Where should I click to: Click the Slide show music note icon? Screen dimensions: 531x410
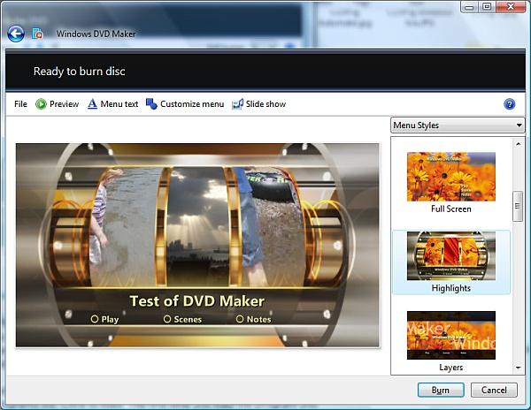tap(237, 103)
